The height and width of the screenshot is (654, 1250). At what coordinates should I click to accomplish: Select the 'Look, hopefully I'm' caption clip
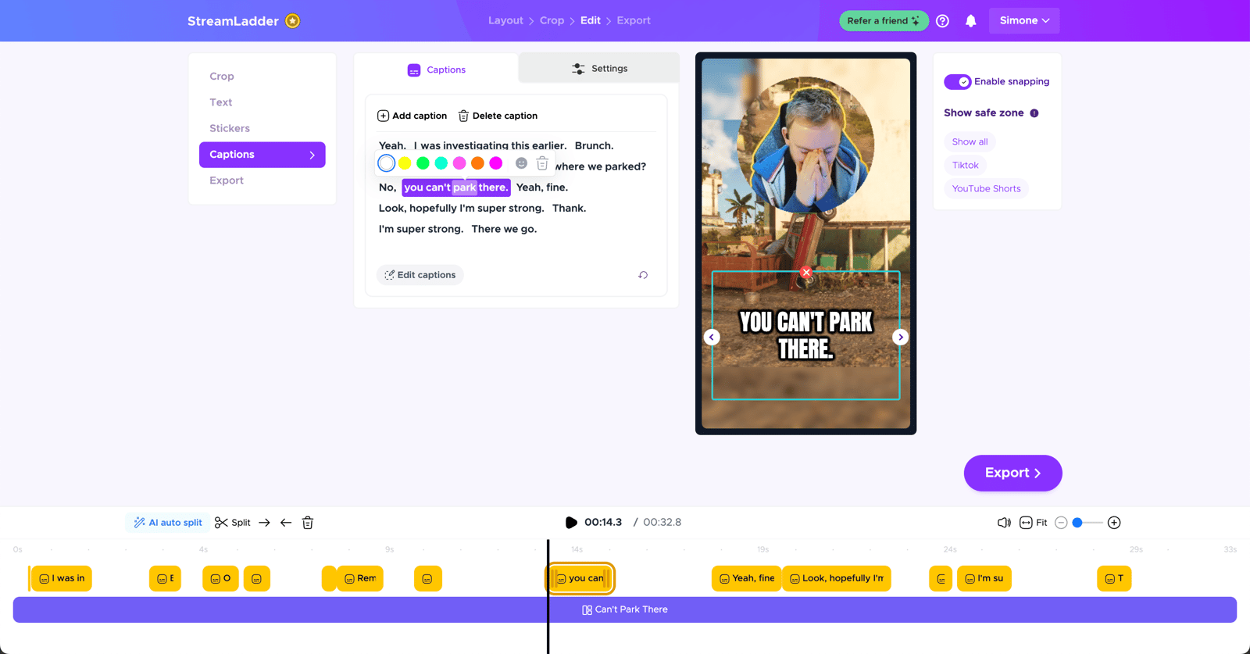coord(837,578)
